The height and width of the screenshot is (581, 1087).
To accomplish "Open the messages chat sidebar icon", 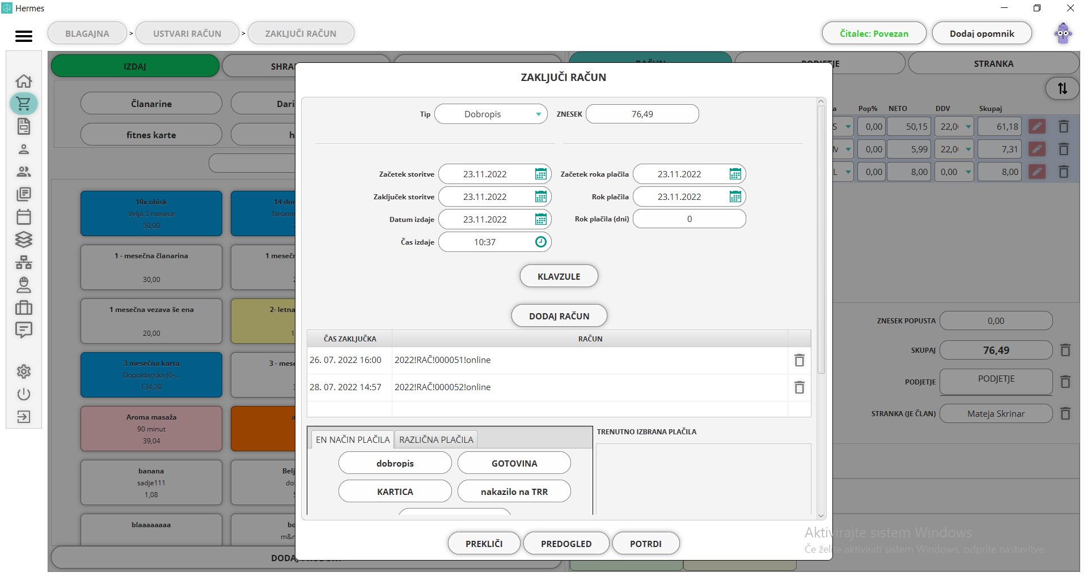I will click(24, 330).
